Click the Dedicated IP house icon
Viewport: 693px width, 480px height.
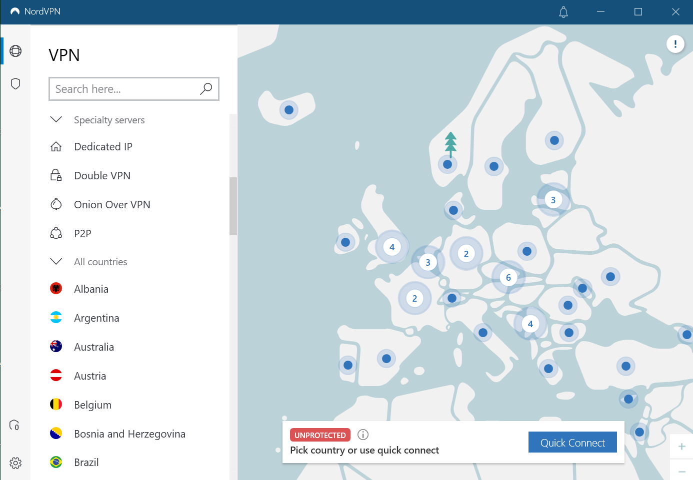click(56, 146)
